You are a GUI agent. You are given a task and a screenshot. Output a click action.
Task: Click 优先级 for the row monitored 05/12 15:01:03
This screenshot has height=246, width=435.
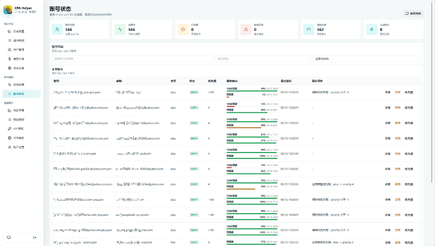coord(409,153)
